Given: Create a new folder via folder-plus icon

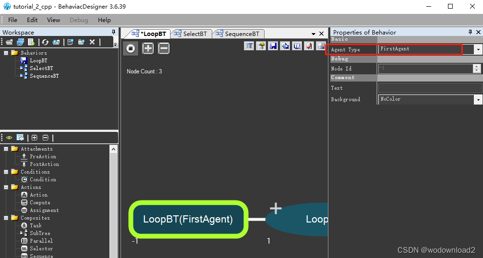Looking at the screenshot, I should [81, 42].
